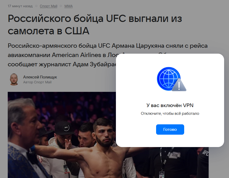Screen dimensions: 229x178
Task: Click the "Автор Спорт Mail" caption
Action: coord(37,82)
